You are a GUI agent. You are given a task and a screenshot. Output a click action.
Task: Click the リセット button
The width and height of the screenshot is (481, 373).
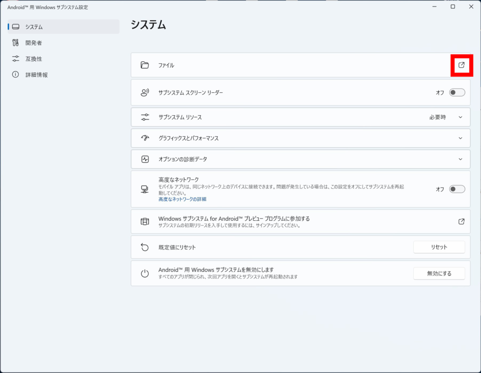point(439,247)
